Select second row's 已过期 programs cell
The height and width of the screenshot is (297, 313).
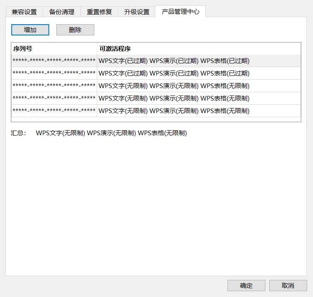click(199, 73)
